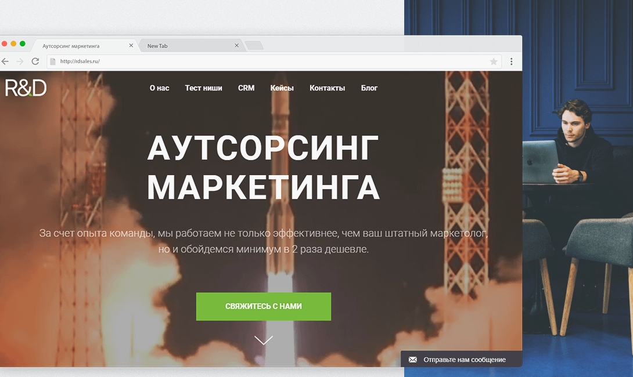
Task: Bookmark the page with the star icon
Action: (x=493, y=61)
